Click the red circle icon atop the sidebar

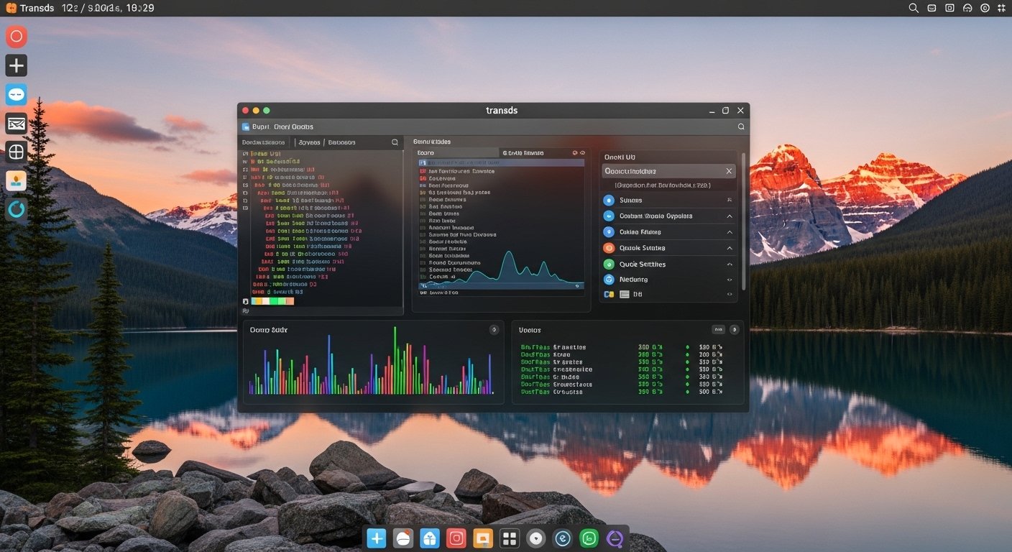16,37
